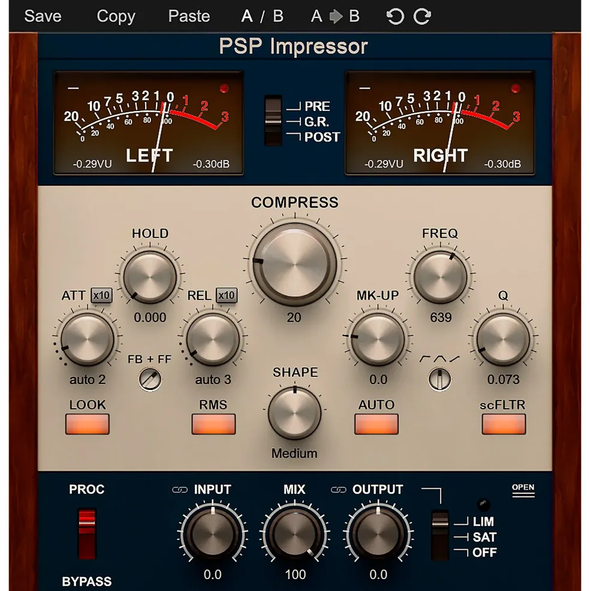
Task: Click the MK-UP value 0.0
Action: (x=378, y=380)
